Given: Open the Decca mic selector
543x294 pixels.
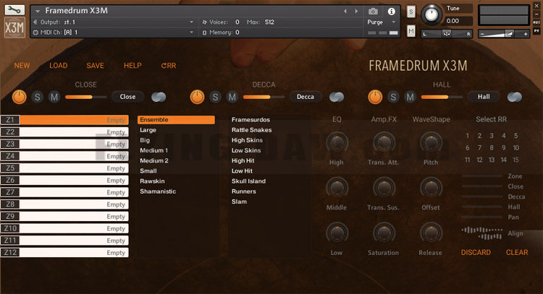Looking at the screenshot, I should [x=306, y=97].
